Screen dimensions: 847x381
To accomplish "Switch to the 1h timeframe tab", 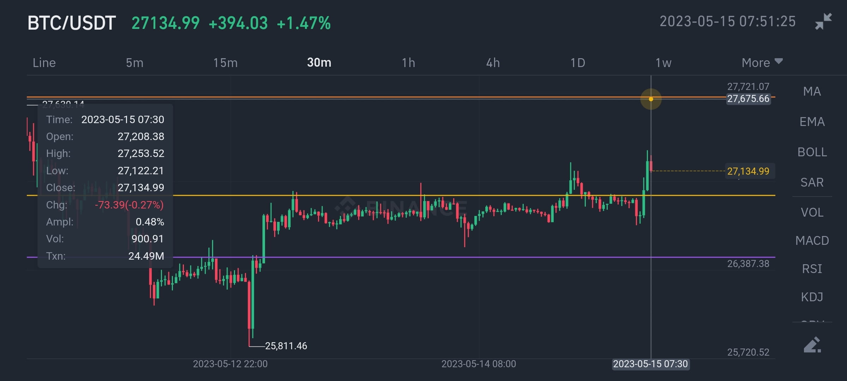I will click(x=409, y=62).
